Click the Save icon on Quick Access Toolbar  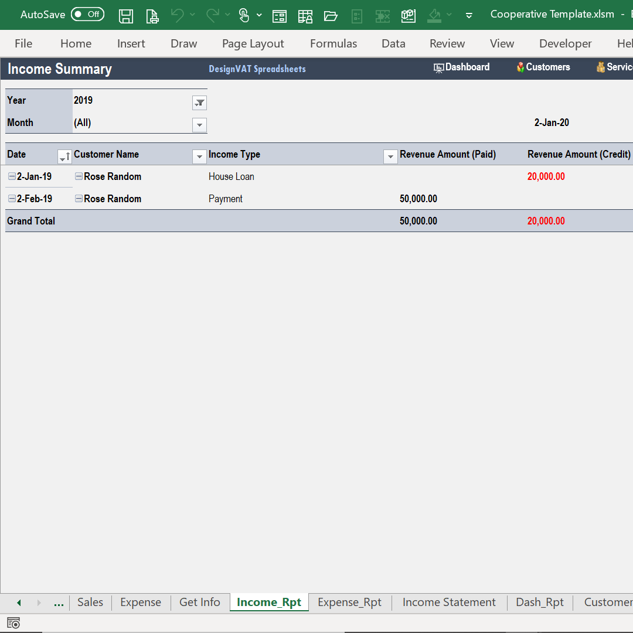coord(125,15)
